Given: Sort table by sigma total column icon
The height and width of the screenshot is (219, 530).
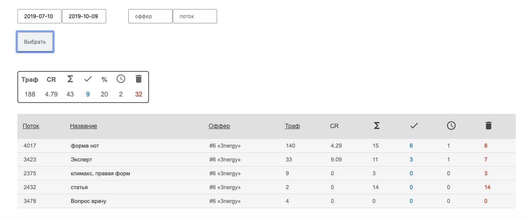Looking at the screenshot, I should 377,126.
